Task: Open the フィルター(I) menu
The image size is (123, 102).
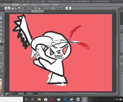Action: click(34, 5)
